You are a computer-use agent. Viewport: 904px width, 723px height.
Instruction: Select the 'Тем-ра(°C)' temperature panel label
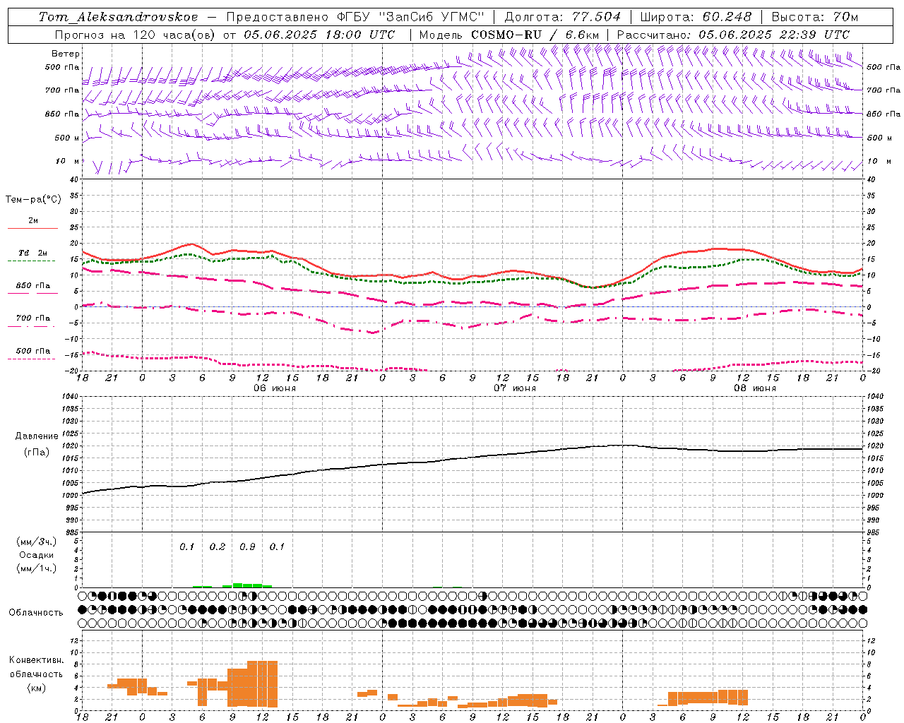pyautogui.click(x=33, y=200)
